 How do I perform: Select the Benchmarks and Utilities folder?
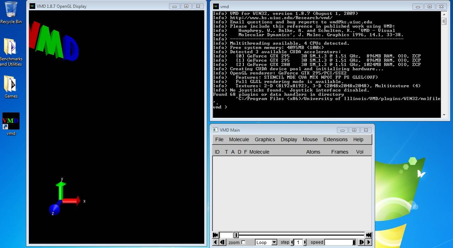pos(11,52)
